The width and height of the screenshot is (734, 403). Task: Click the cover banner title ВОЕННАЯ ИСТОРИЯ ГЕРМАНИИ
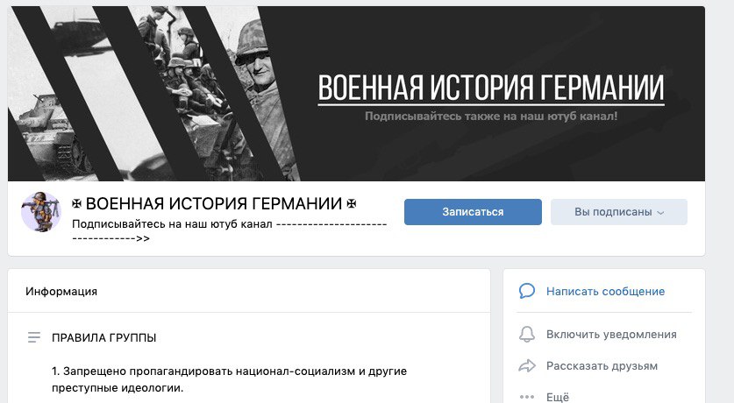coord(491,88)
